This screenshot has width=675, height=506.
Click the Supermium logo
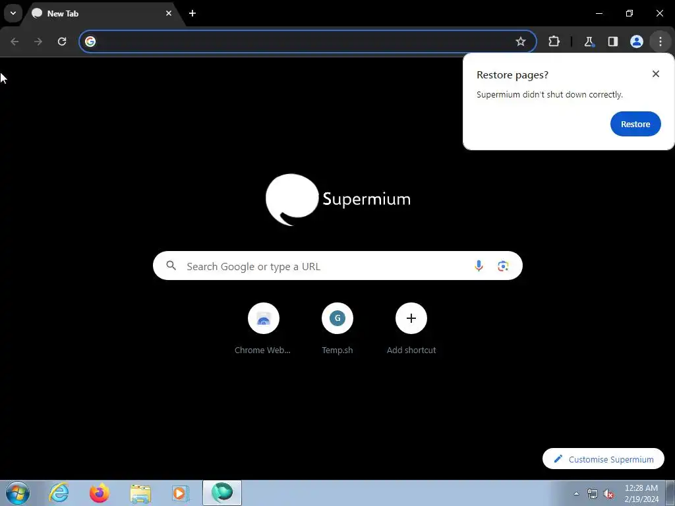click(x=338, y=199)
